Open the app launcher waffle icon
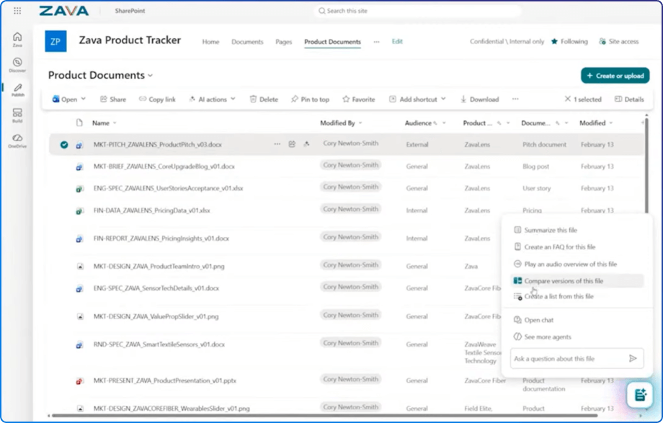The height and width of the screenshot is (423, 663). [17, 11]
